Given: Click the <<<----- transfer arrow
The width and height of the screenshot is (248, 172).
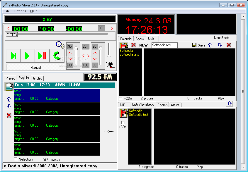Looking at the screenshot, I should pyautogui.click(x=109, y=131).
